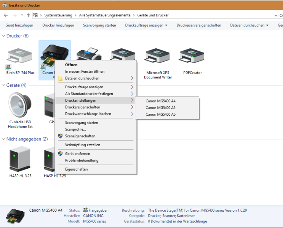
Task: Select the second HASP HL 3.25 device
Action: point(49,159)
